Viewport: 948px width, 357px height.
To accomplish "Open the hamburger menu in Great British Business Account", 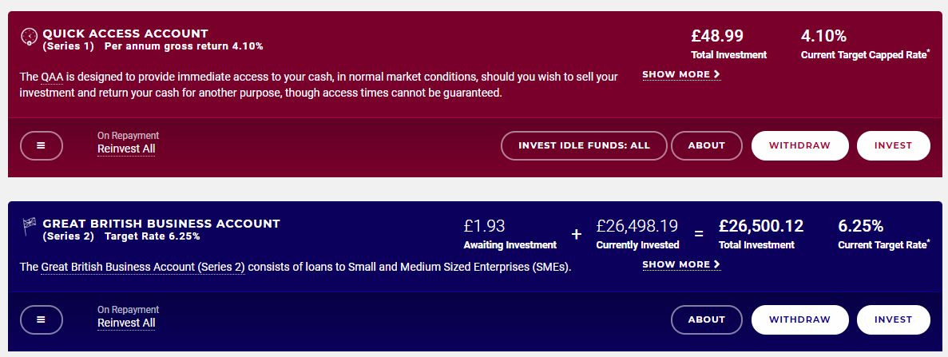I will [x=41, y=320].
